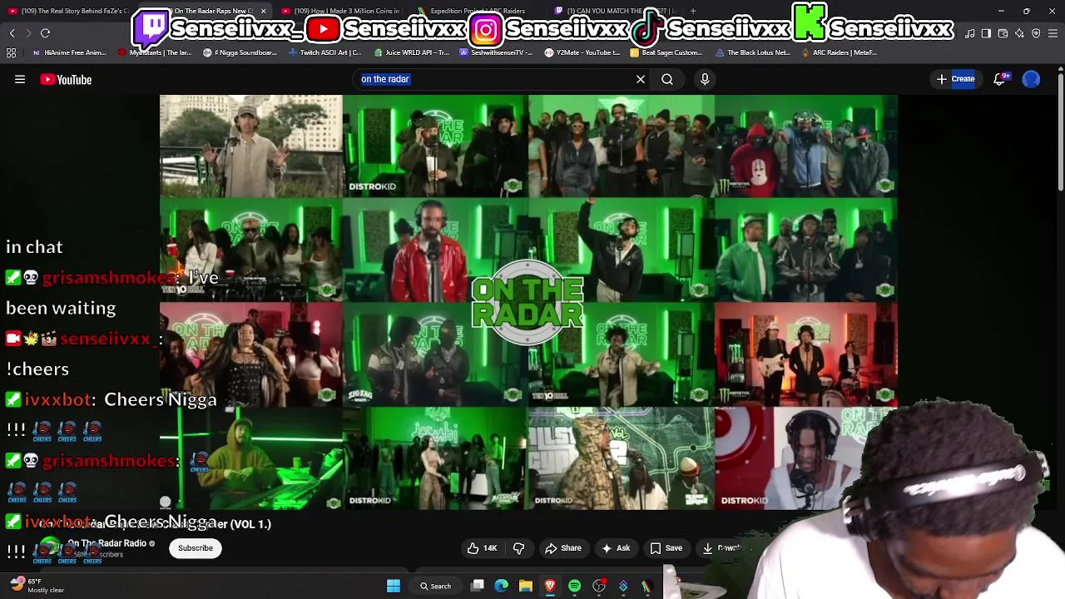Click the Create button
The image size is (1065, 599).
point(955,79)
